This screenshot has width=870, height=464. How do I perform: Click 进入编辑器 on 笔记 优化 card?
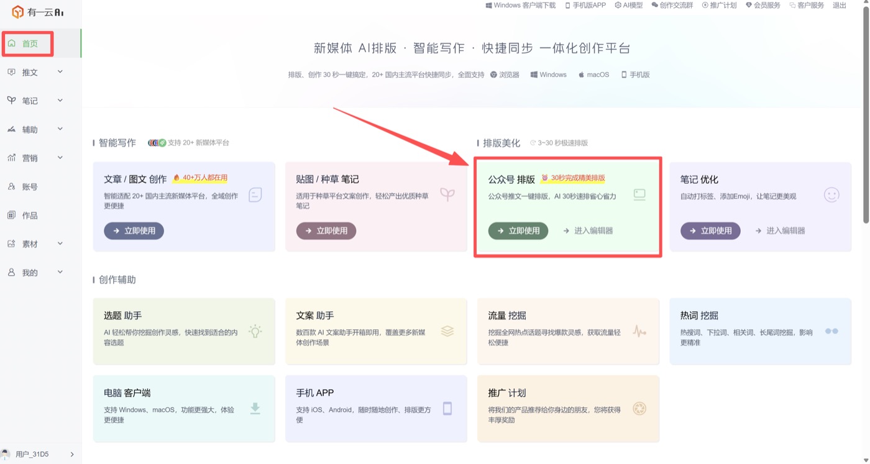tap(780, 230)
